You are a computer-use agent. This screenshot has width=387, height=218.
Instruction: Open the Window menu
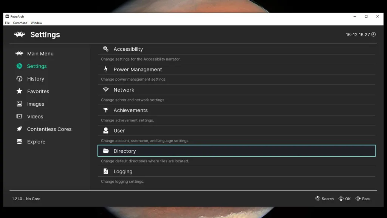[x=36, y=23]
